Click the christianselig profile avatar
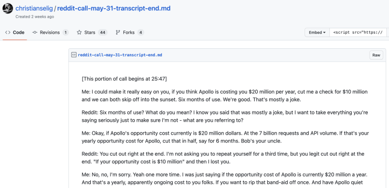The width and height of the screenshot is (389, 188). coord(8,8)
